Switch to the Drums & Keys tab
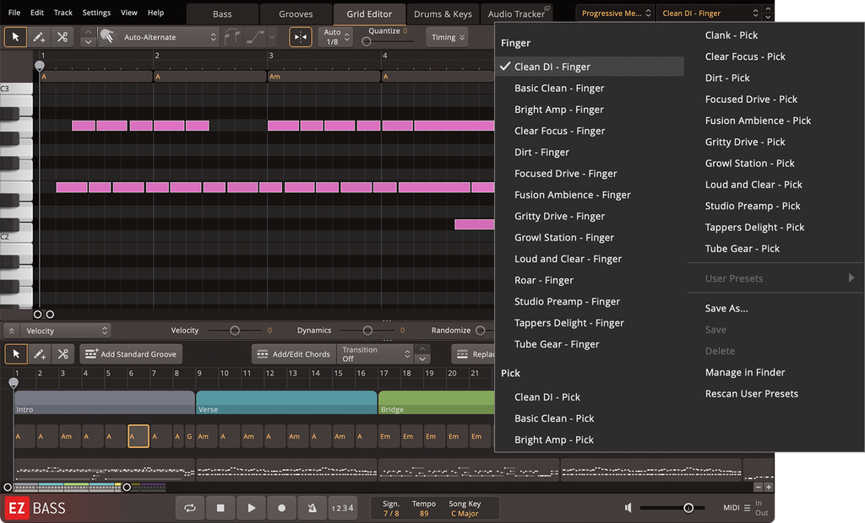 443,13
